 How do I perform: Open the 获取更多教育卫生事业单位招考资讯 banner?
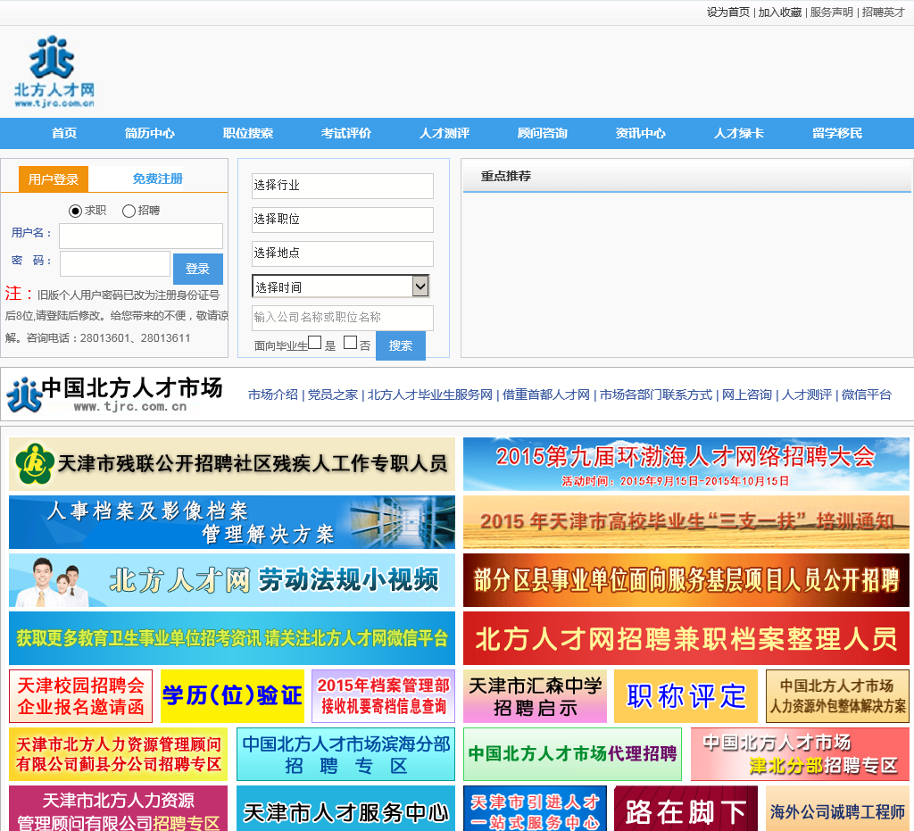coord(232,638)
